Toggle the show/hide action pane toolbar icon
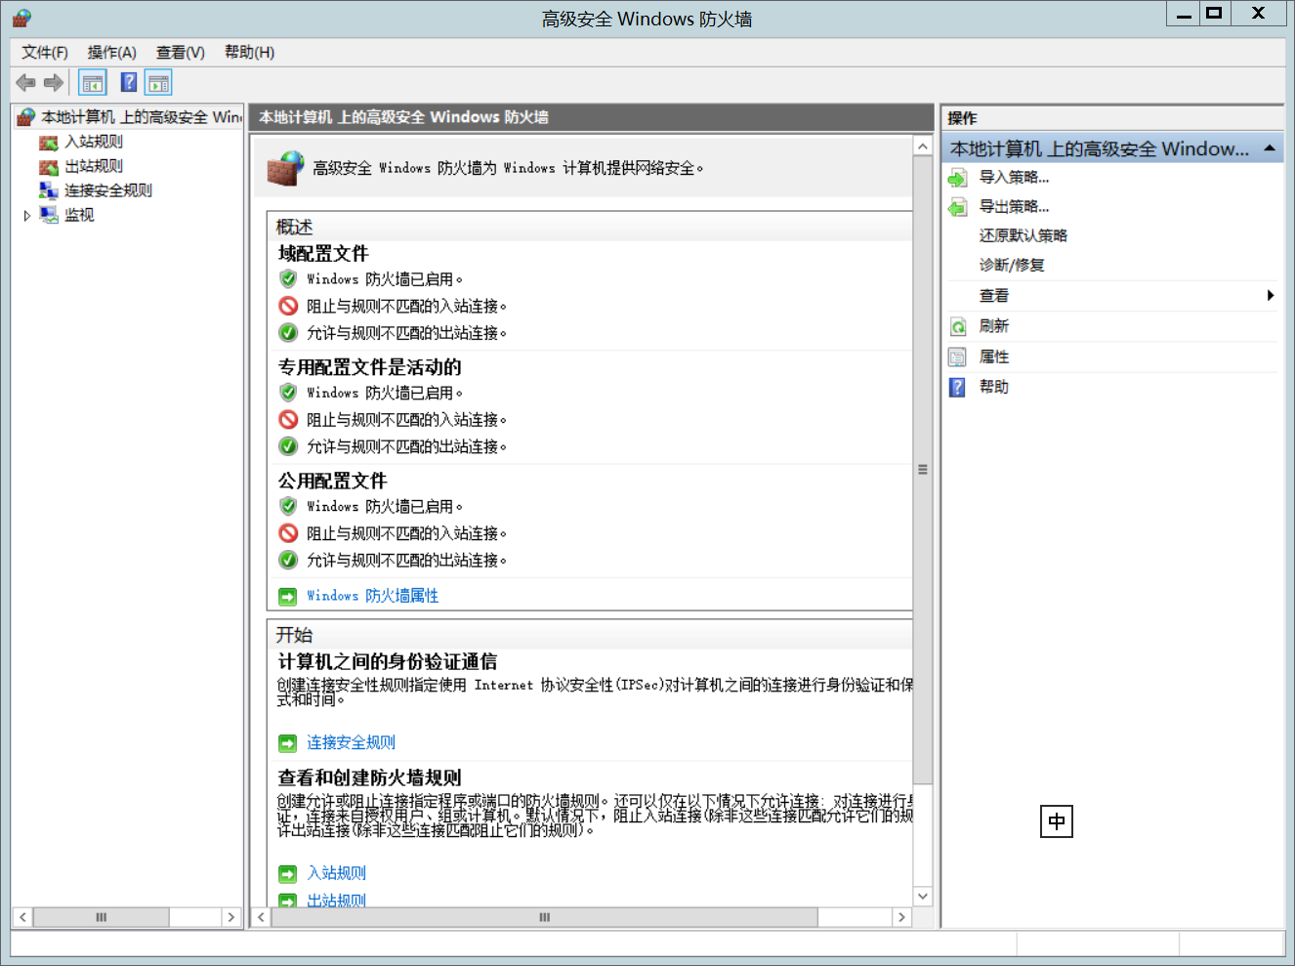The image size is (1295, 966). (158, 83)
